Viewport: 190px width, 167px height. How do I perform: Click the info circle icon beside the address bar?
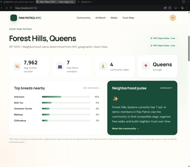[x=170, y=8]
